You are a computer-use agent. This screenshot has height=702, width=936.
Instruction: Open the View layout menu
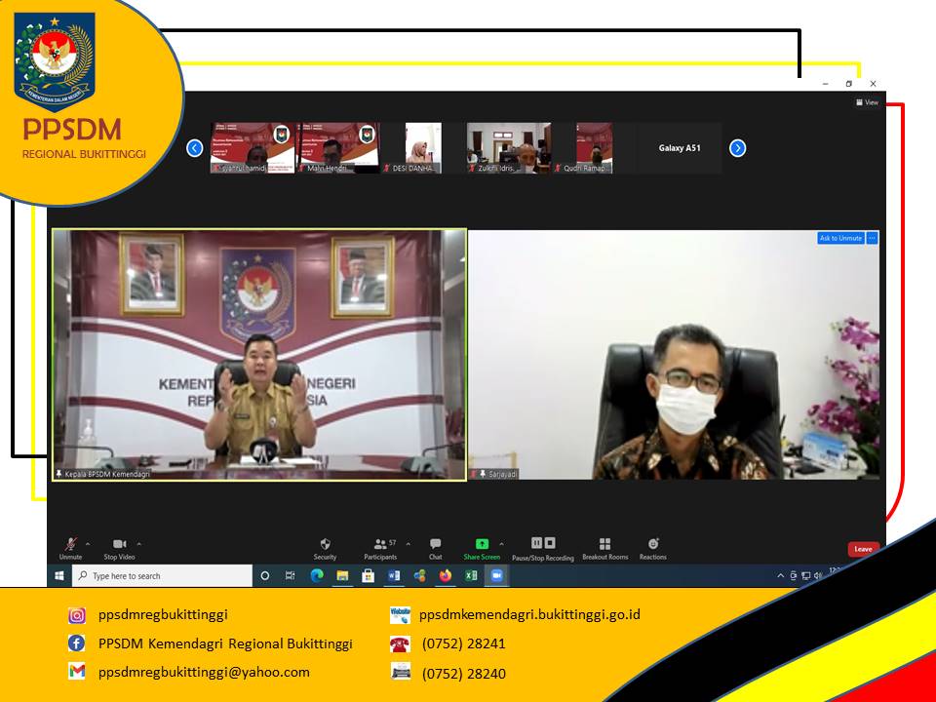coord(867,102)
